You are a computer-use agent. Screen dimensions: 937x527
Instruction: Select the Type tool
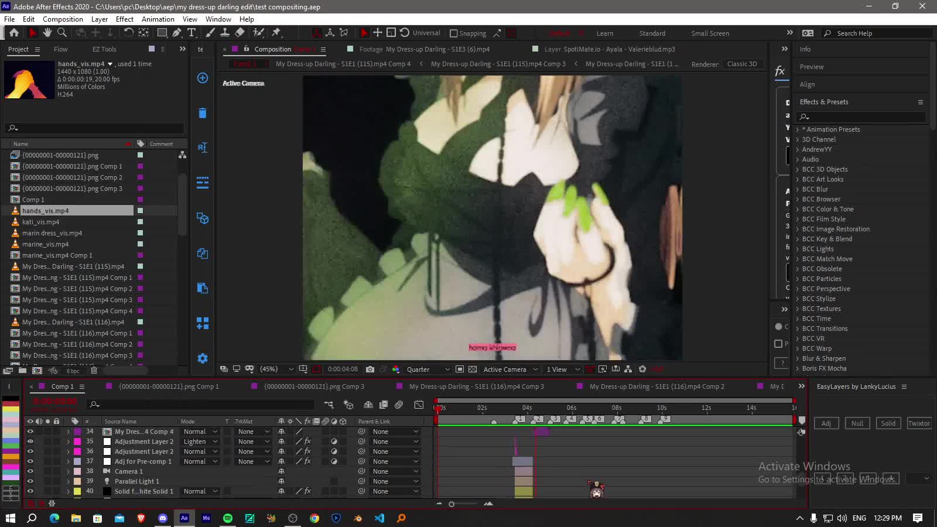191,33
